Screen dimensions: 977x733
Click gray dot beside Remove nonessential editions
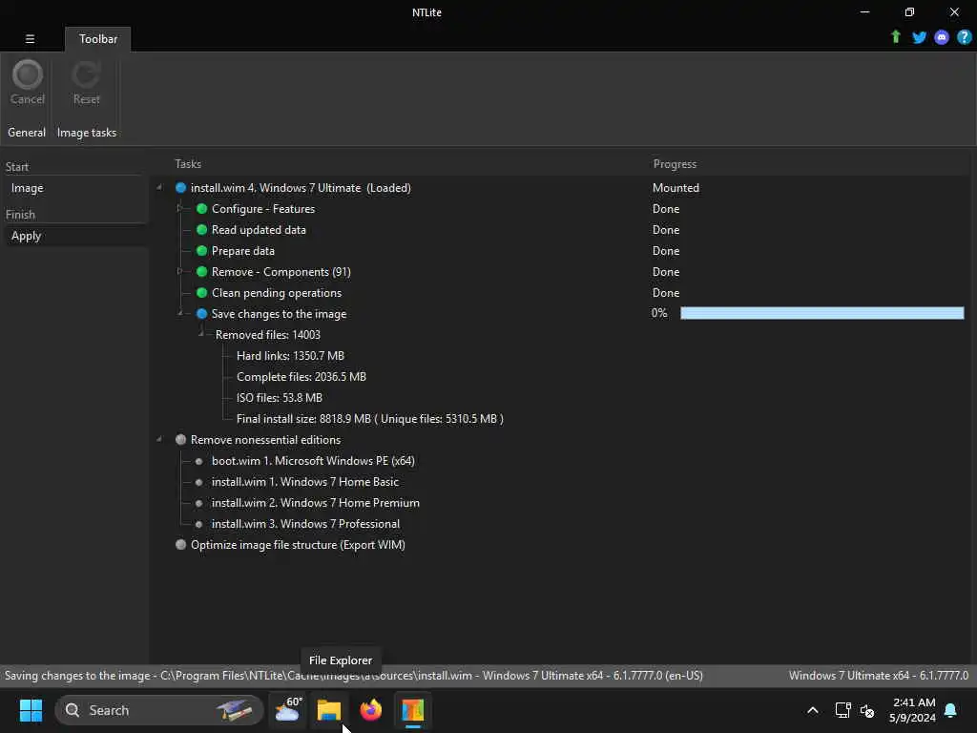[x=180, y=439]
